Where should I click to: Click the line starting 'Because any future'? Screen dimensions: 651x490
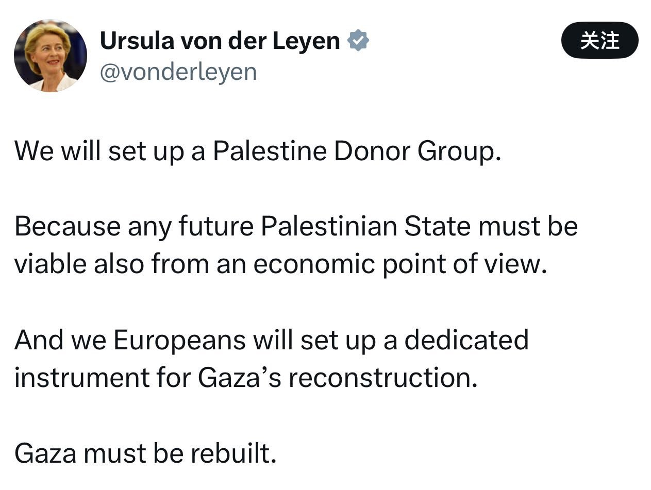click(296, 227)
